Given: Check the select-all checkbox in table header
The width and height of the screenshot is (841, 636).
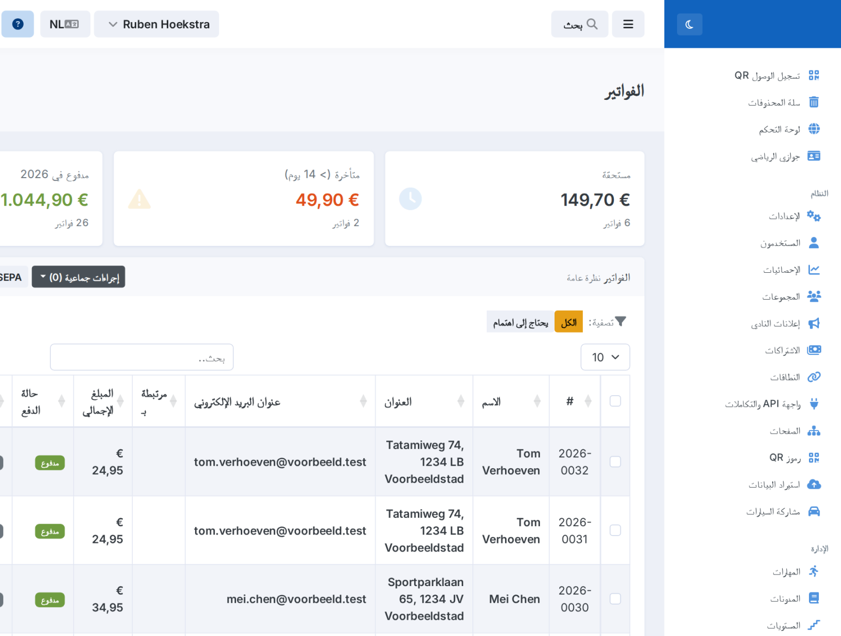Looking at the screenshot, I should pyautogui.click(x=615, y=401).
